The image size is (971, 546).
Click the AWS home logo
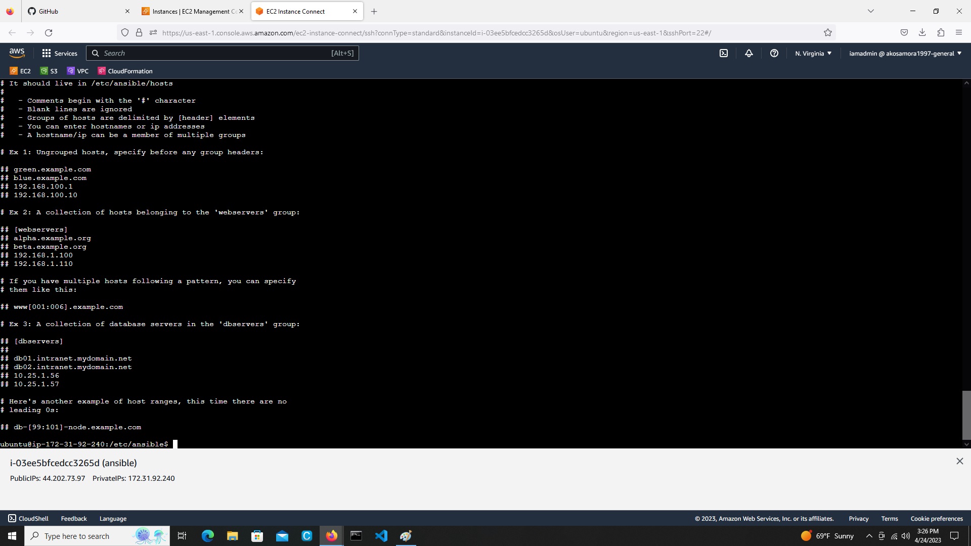point(17,53)
